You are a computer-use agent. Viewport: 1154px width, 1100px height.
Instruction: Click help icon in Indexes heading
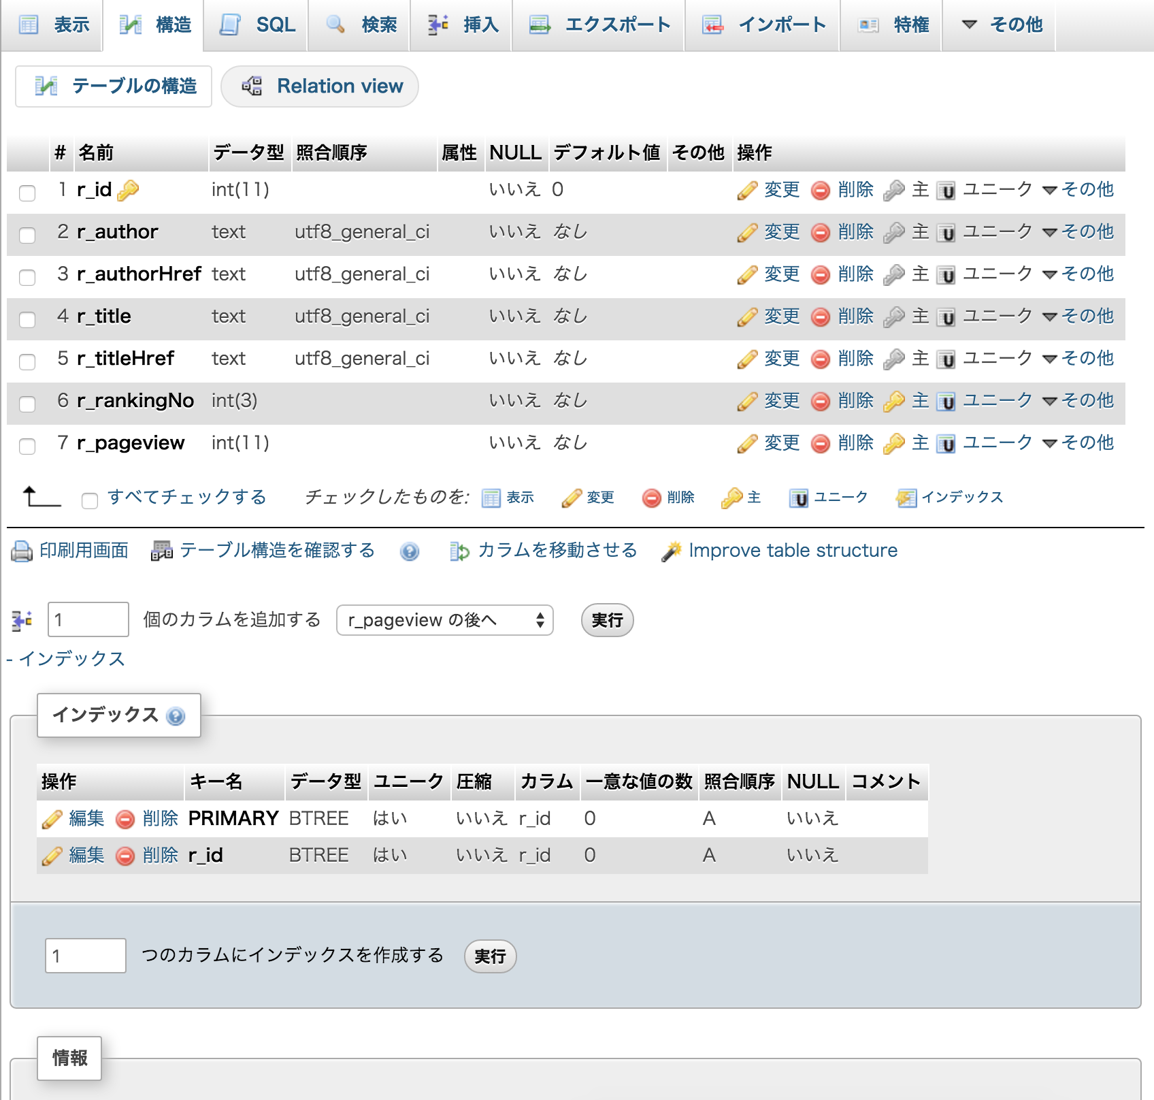(x=176, y=716)
